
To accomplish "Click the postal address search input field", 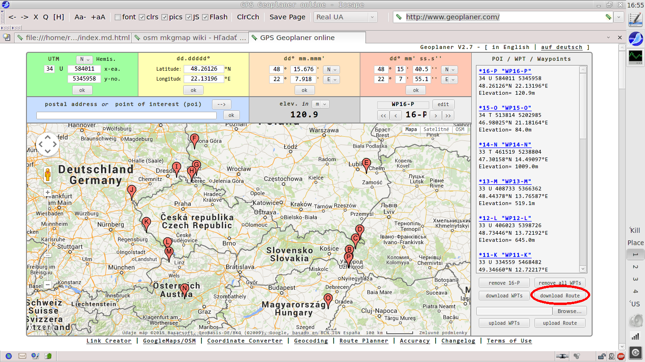I will (x=127, y=115).
